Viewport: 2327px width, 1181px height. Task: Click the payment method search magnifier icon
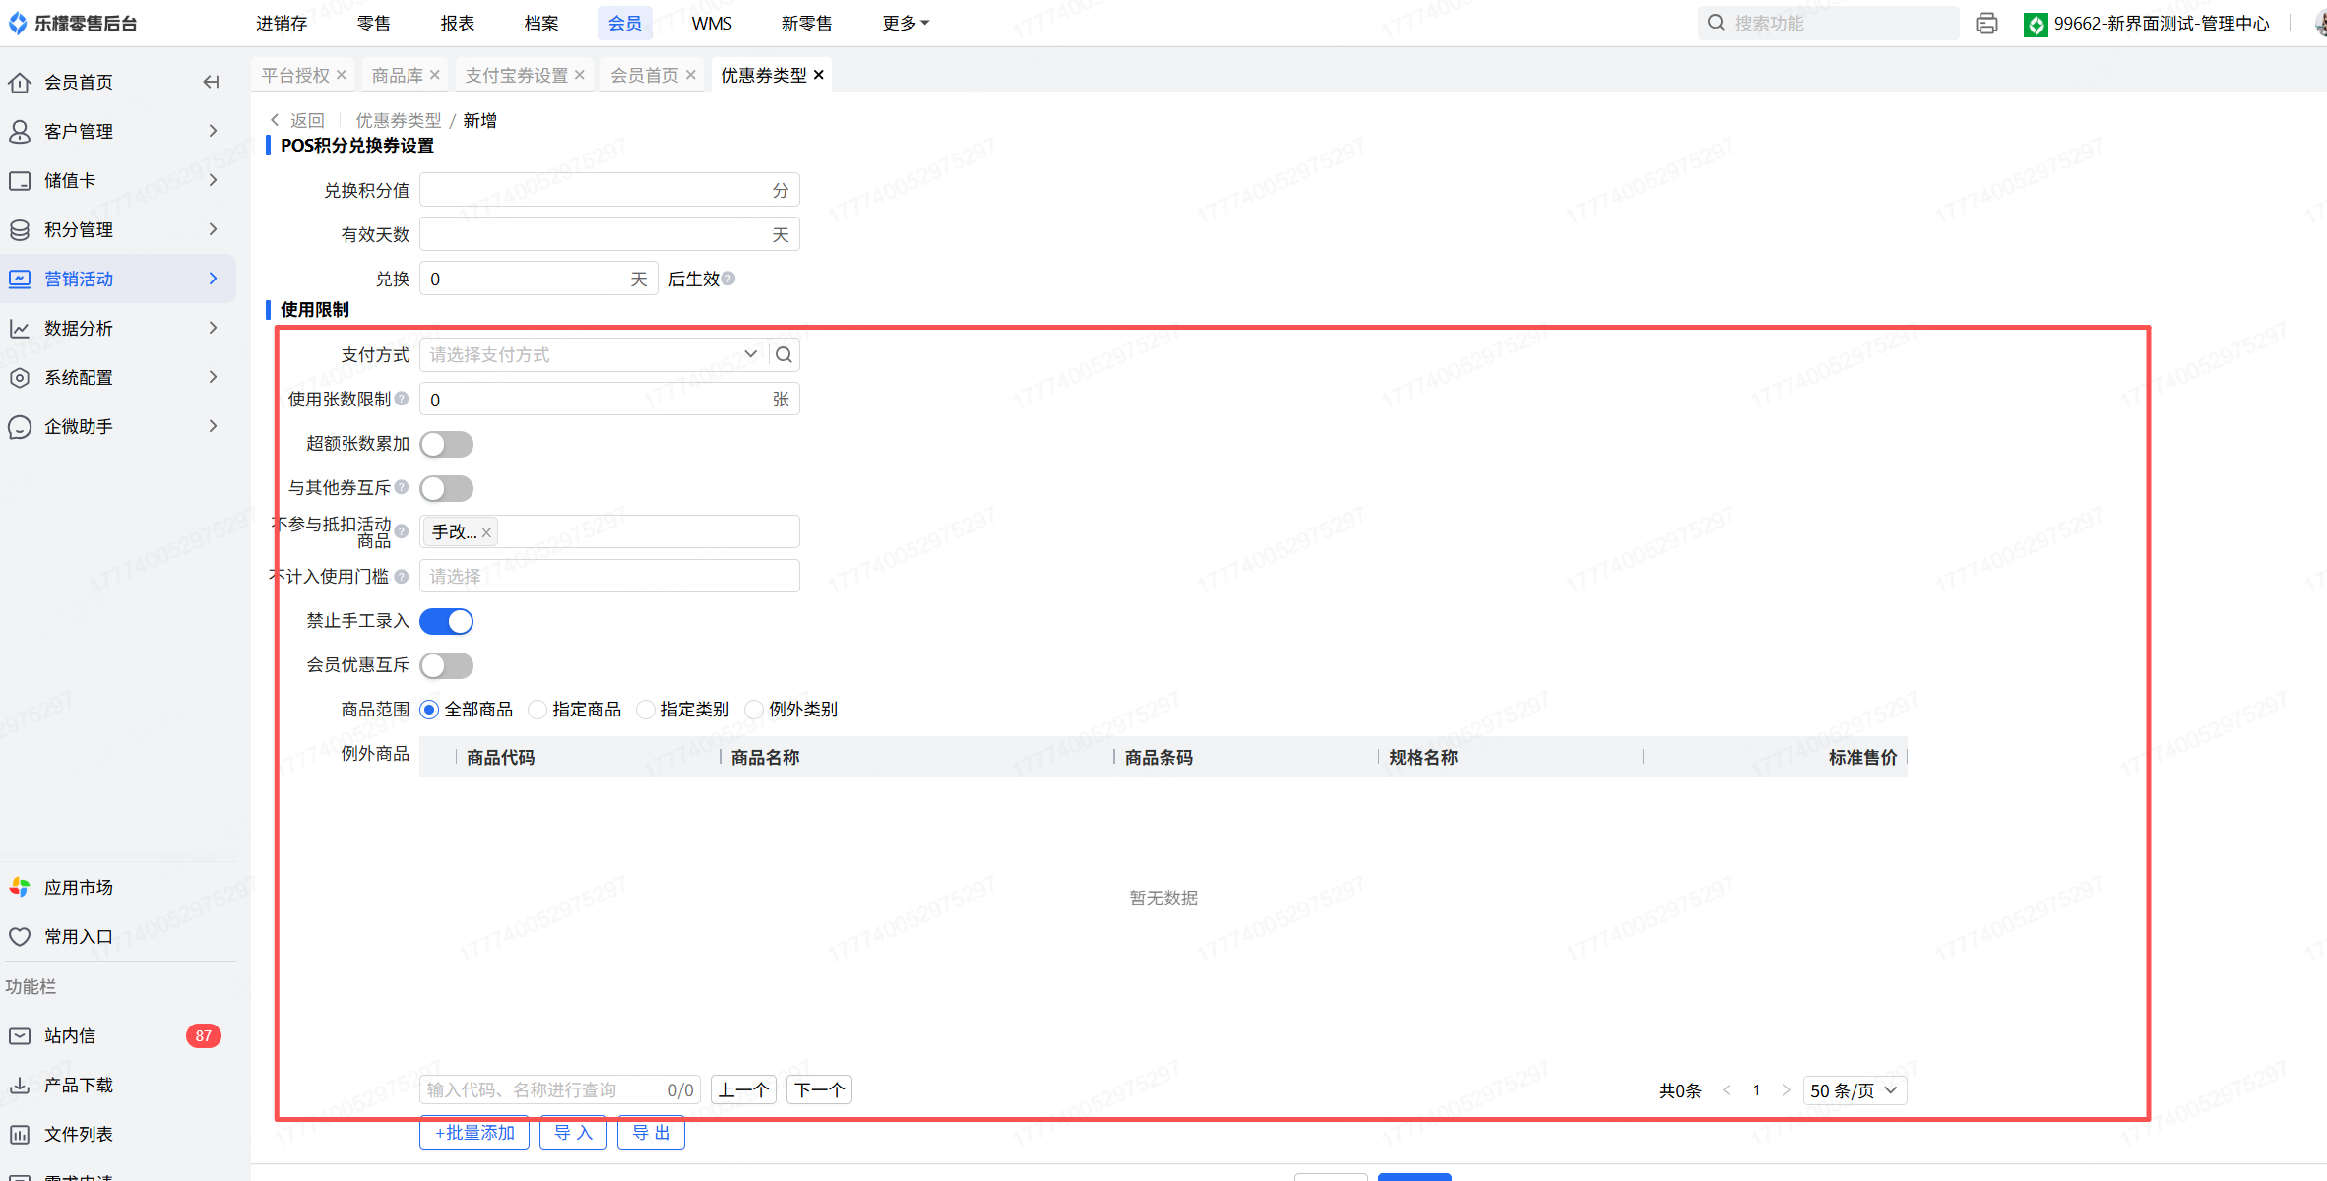(x=784, y=354)
